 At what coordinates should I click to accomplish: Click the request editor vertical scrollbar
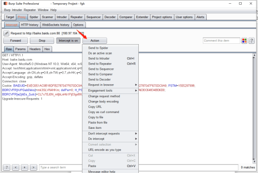(254, 108)
